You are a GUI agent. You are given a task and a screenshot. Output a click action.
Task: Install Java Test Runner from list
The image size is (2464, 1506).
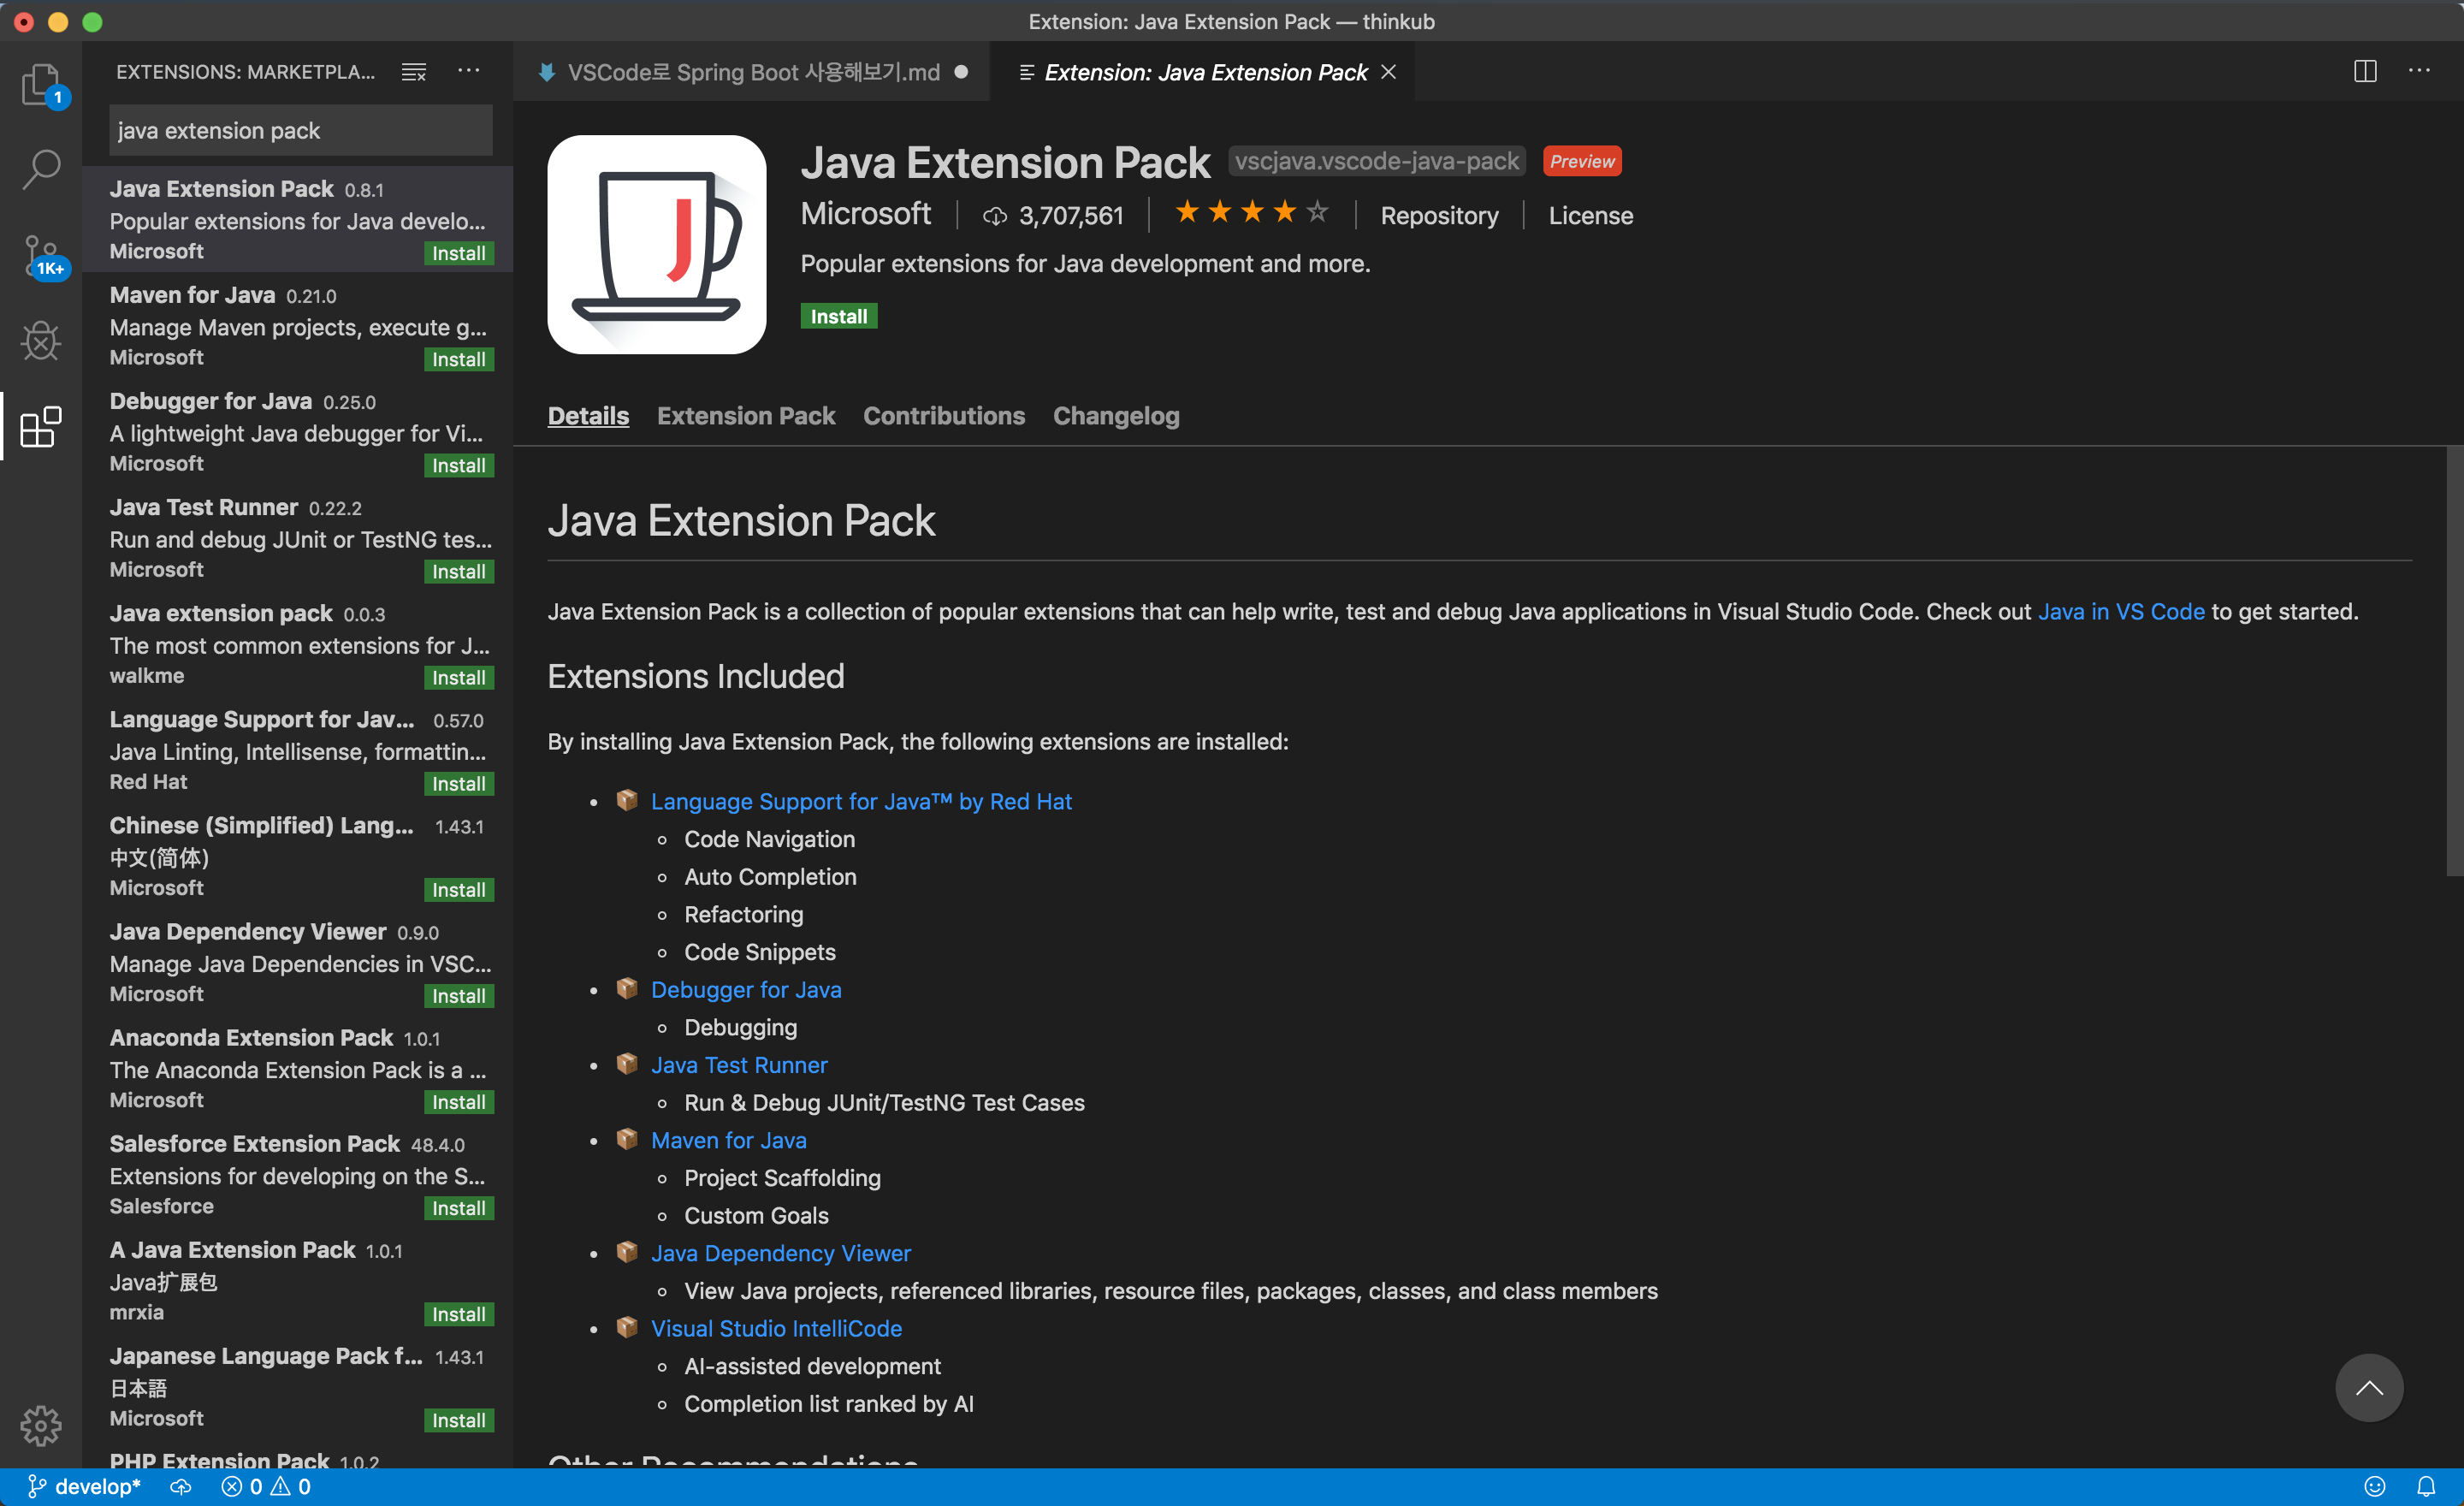[459, 572]
